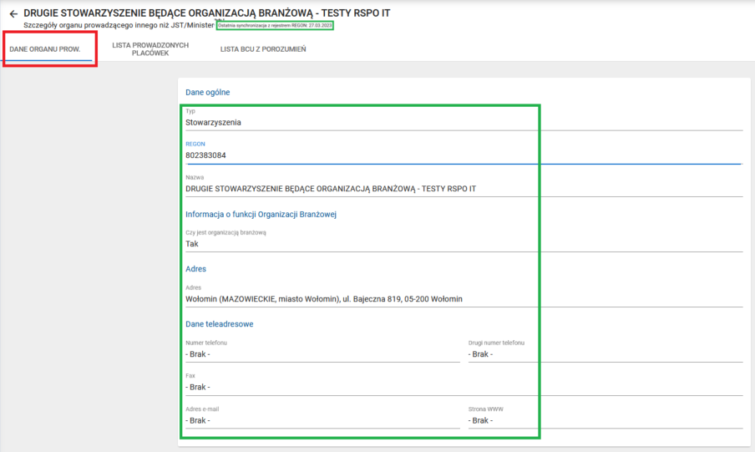Click the page title of the organization
The width and height of the screenshot is (755, 452).
pos(206,13)
